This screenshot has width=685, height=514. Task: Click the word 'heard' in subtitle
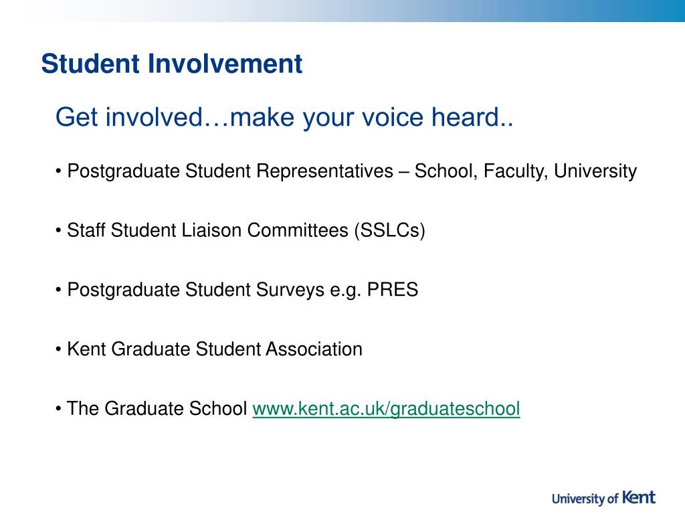466,117
